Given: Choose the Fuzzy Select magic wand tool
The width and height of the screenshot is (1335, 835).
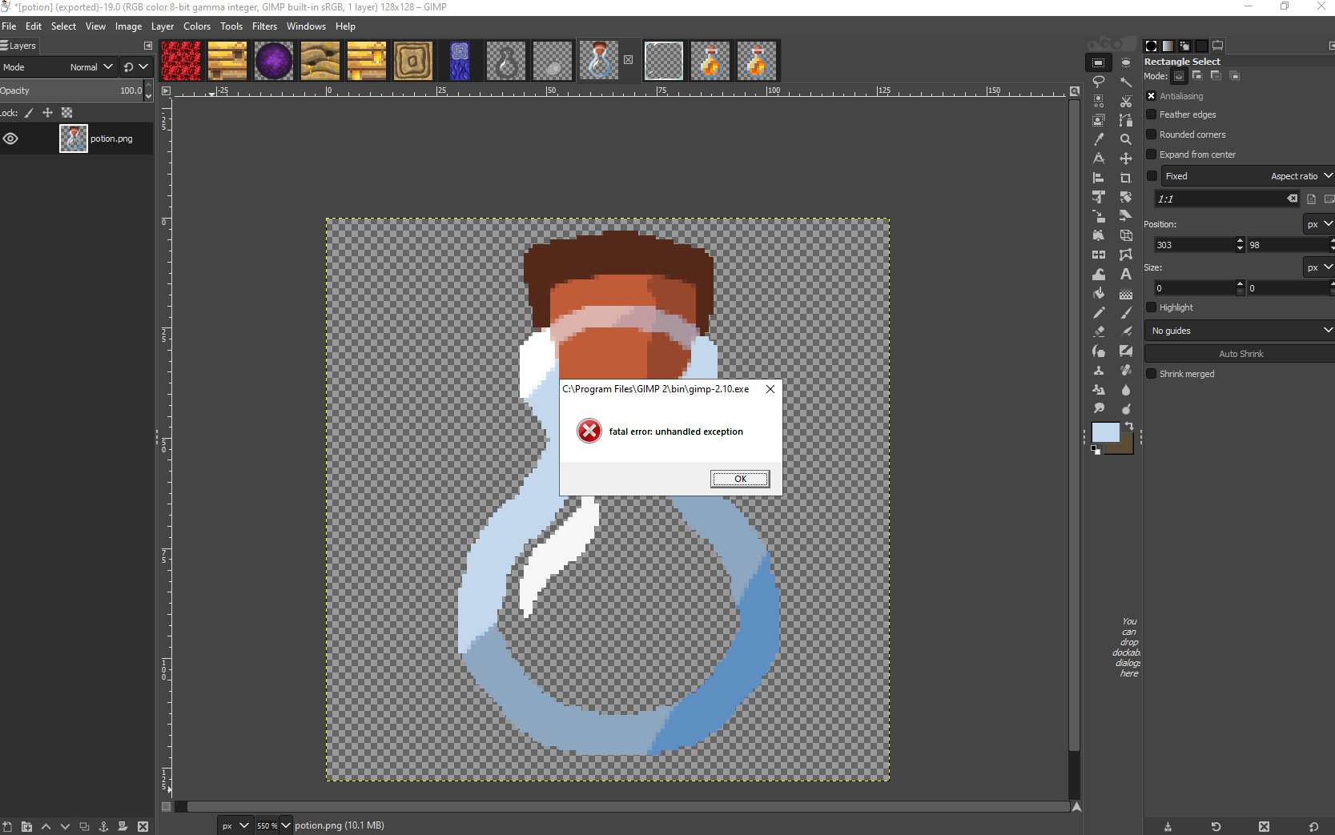Looking at the screenshot, I should pos(1126,82).
